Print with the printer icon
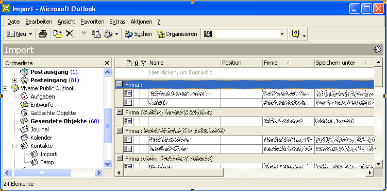The width and height of the screenshot is (387, 192). tap(43, 34)
